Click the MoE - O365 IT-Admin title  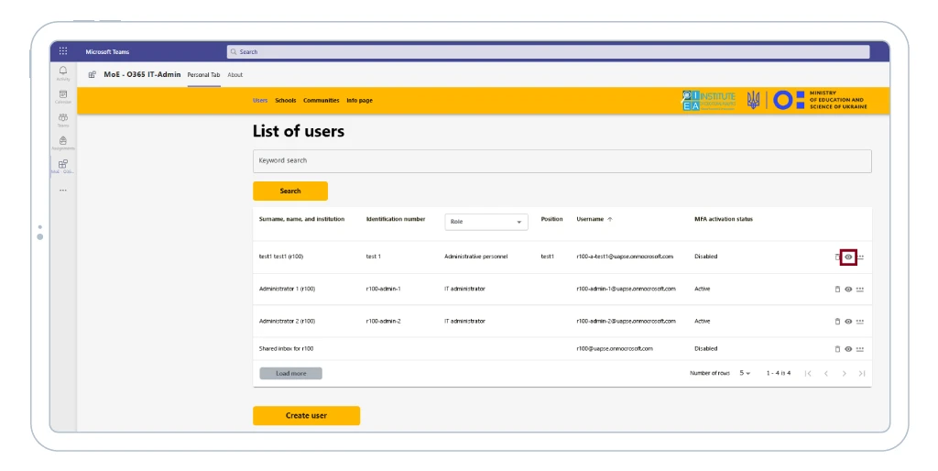click(x=142, y=75)
